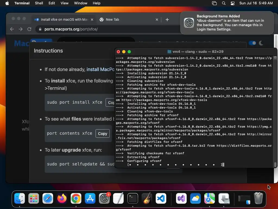Open Visual Studio purple icon in Dock
The width and height of the screenshot is (278, 209).
(x=181, y=198)
